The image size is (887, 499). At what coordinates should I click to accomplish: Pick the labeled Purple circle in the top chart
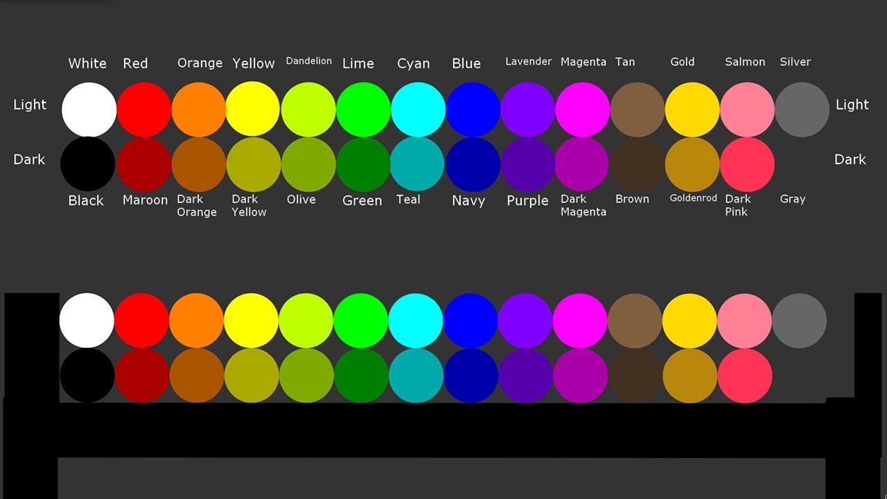527,164
